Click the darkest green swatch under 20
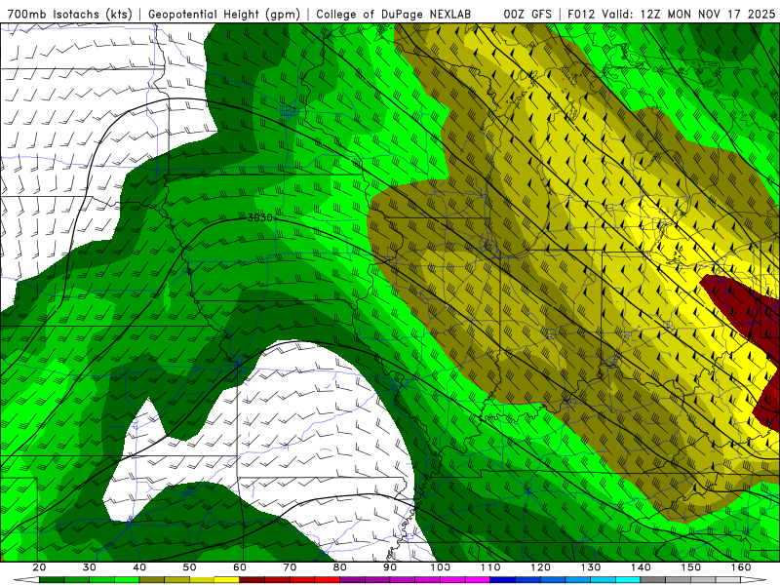The height and width of the screenshot is (585, 780). coord(52,580)
